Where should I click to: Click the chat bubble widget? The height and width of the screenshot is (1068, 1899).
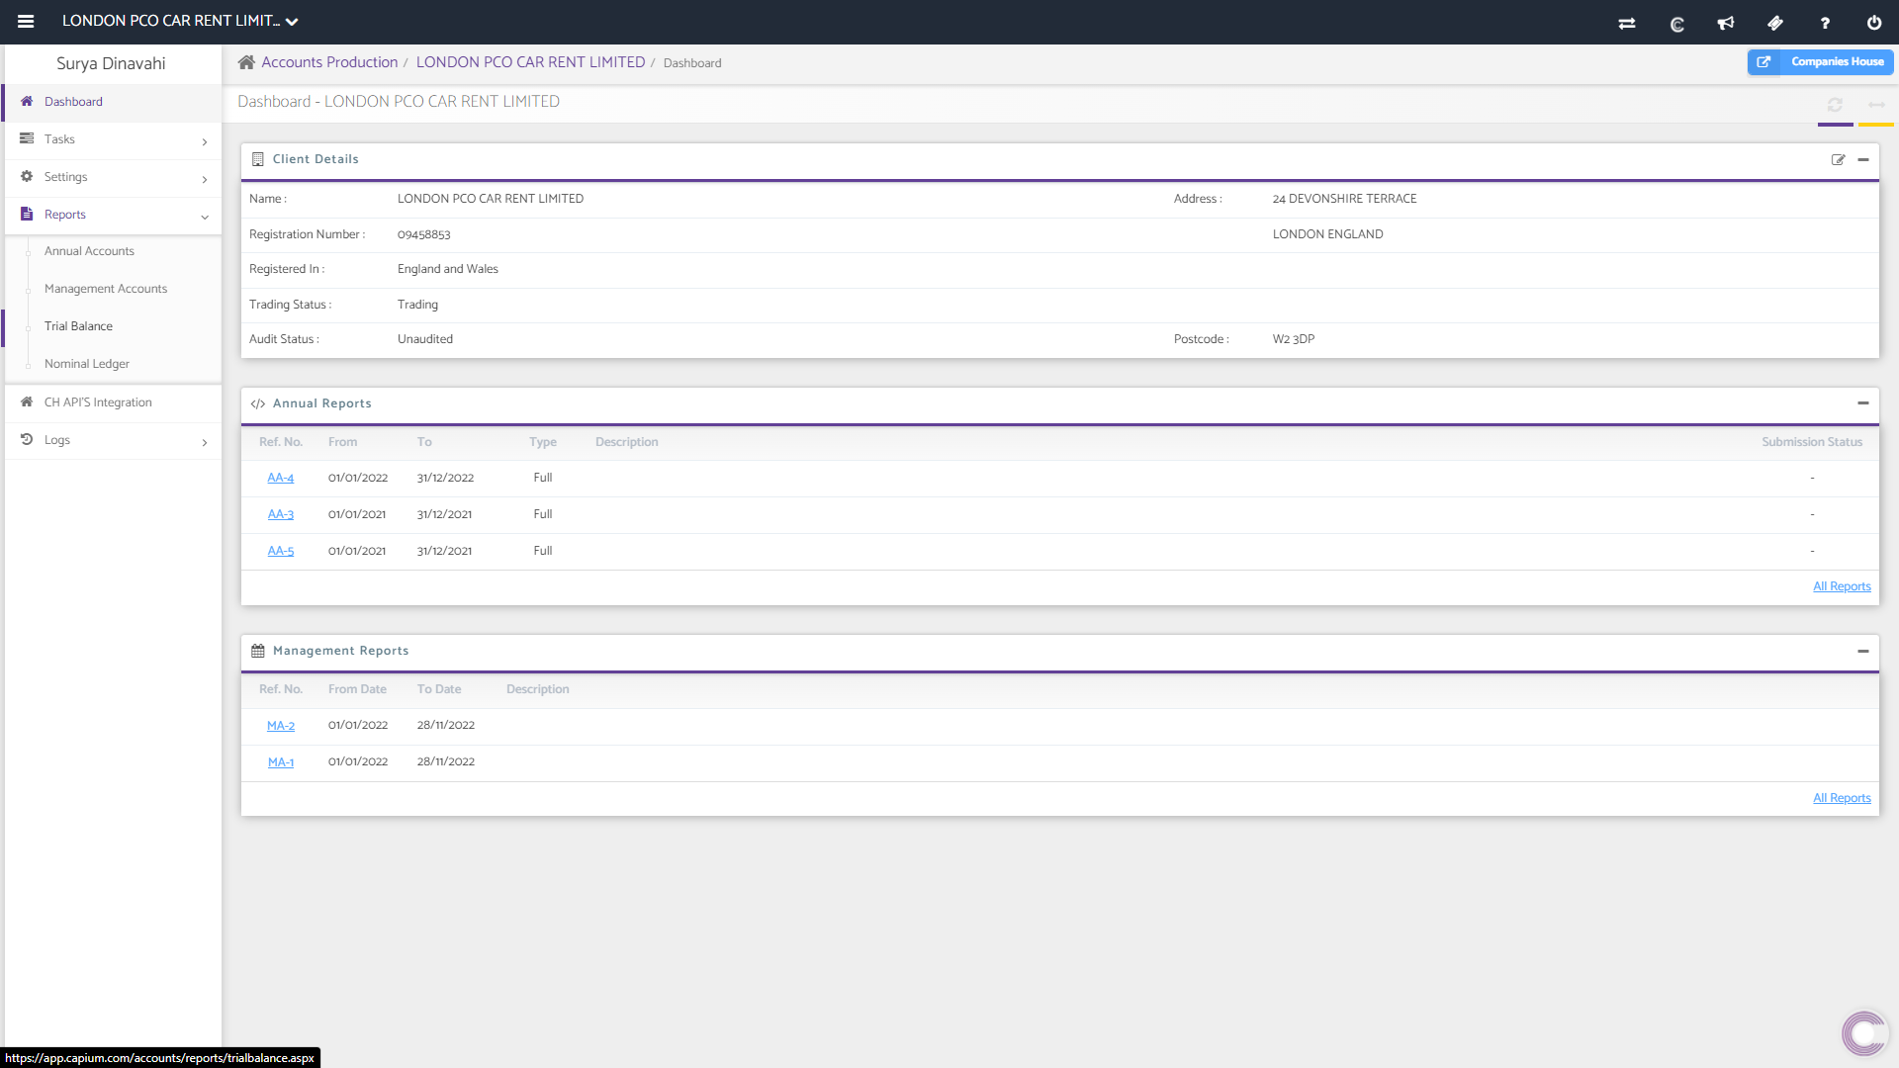1864,1034
